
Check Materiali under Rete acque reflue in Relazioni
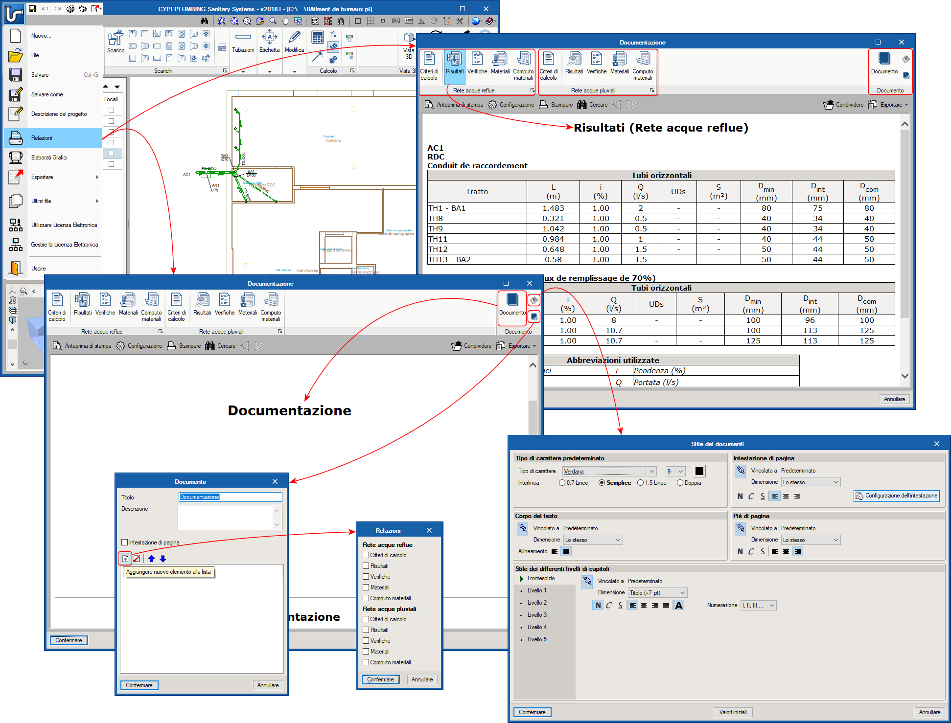pyautogui.click(x=366, y=587)
